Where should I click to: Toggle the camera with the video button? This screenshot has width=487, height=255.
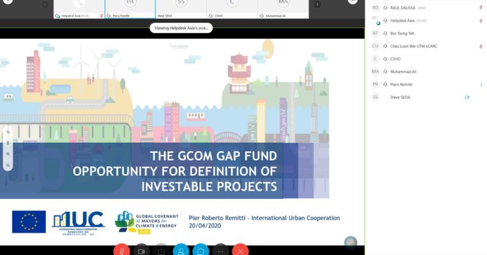coord(141,251)
